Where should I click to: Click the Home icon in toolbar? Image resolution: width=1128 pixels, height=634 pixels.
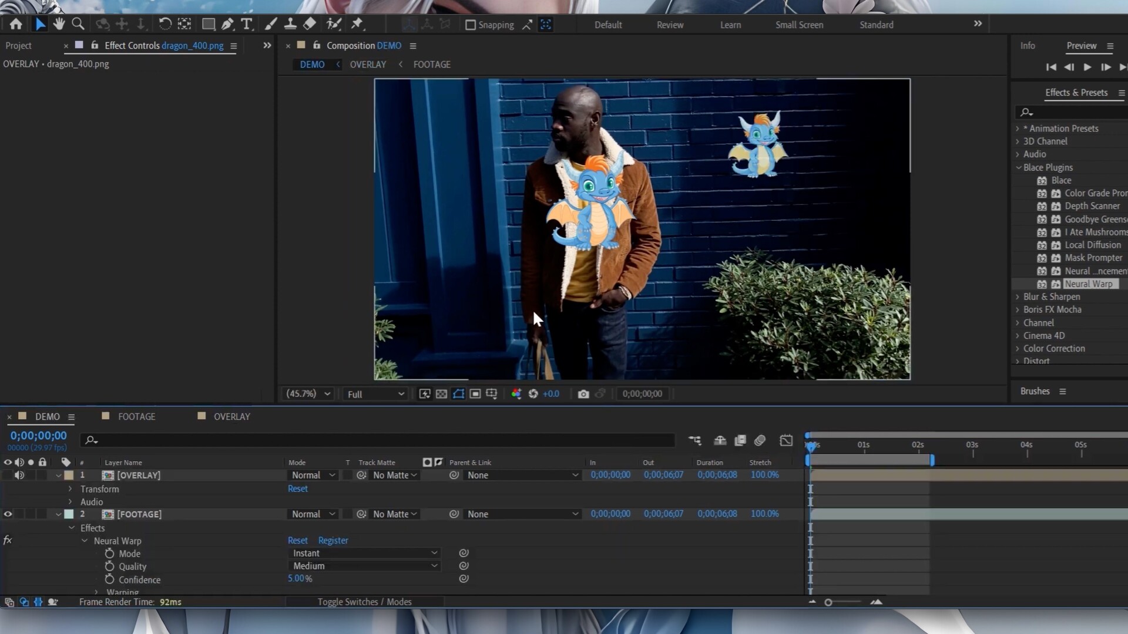pyautogui.click(x=16, y=24)
